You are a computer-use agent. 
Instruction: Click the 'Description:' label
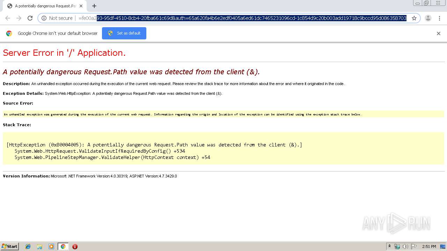[16, 84]
